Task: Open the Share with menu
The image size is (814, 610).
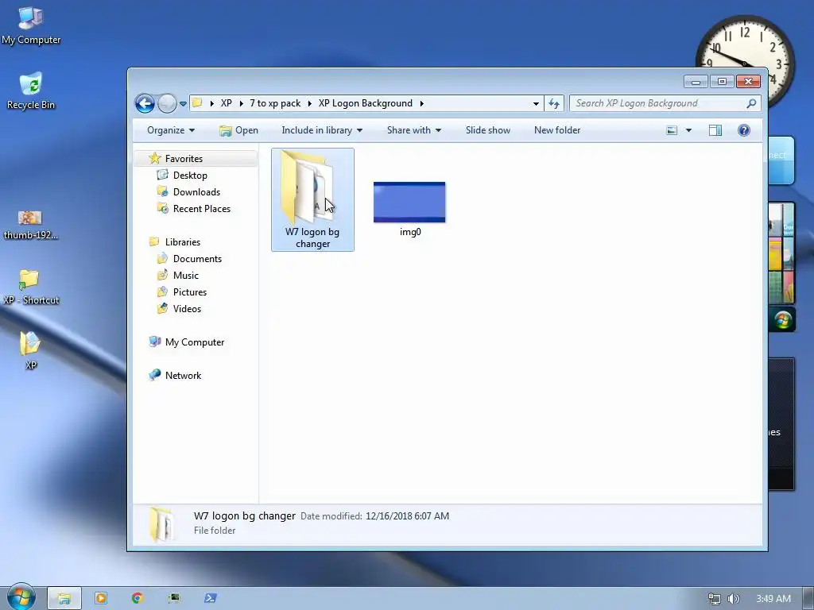Action: pos(413,130)
